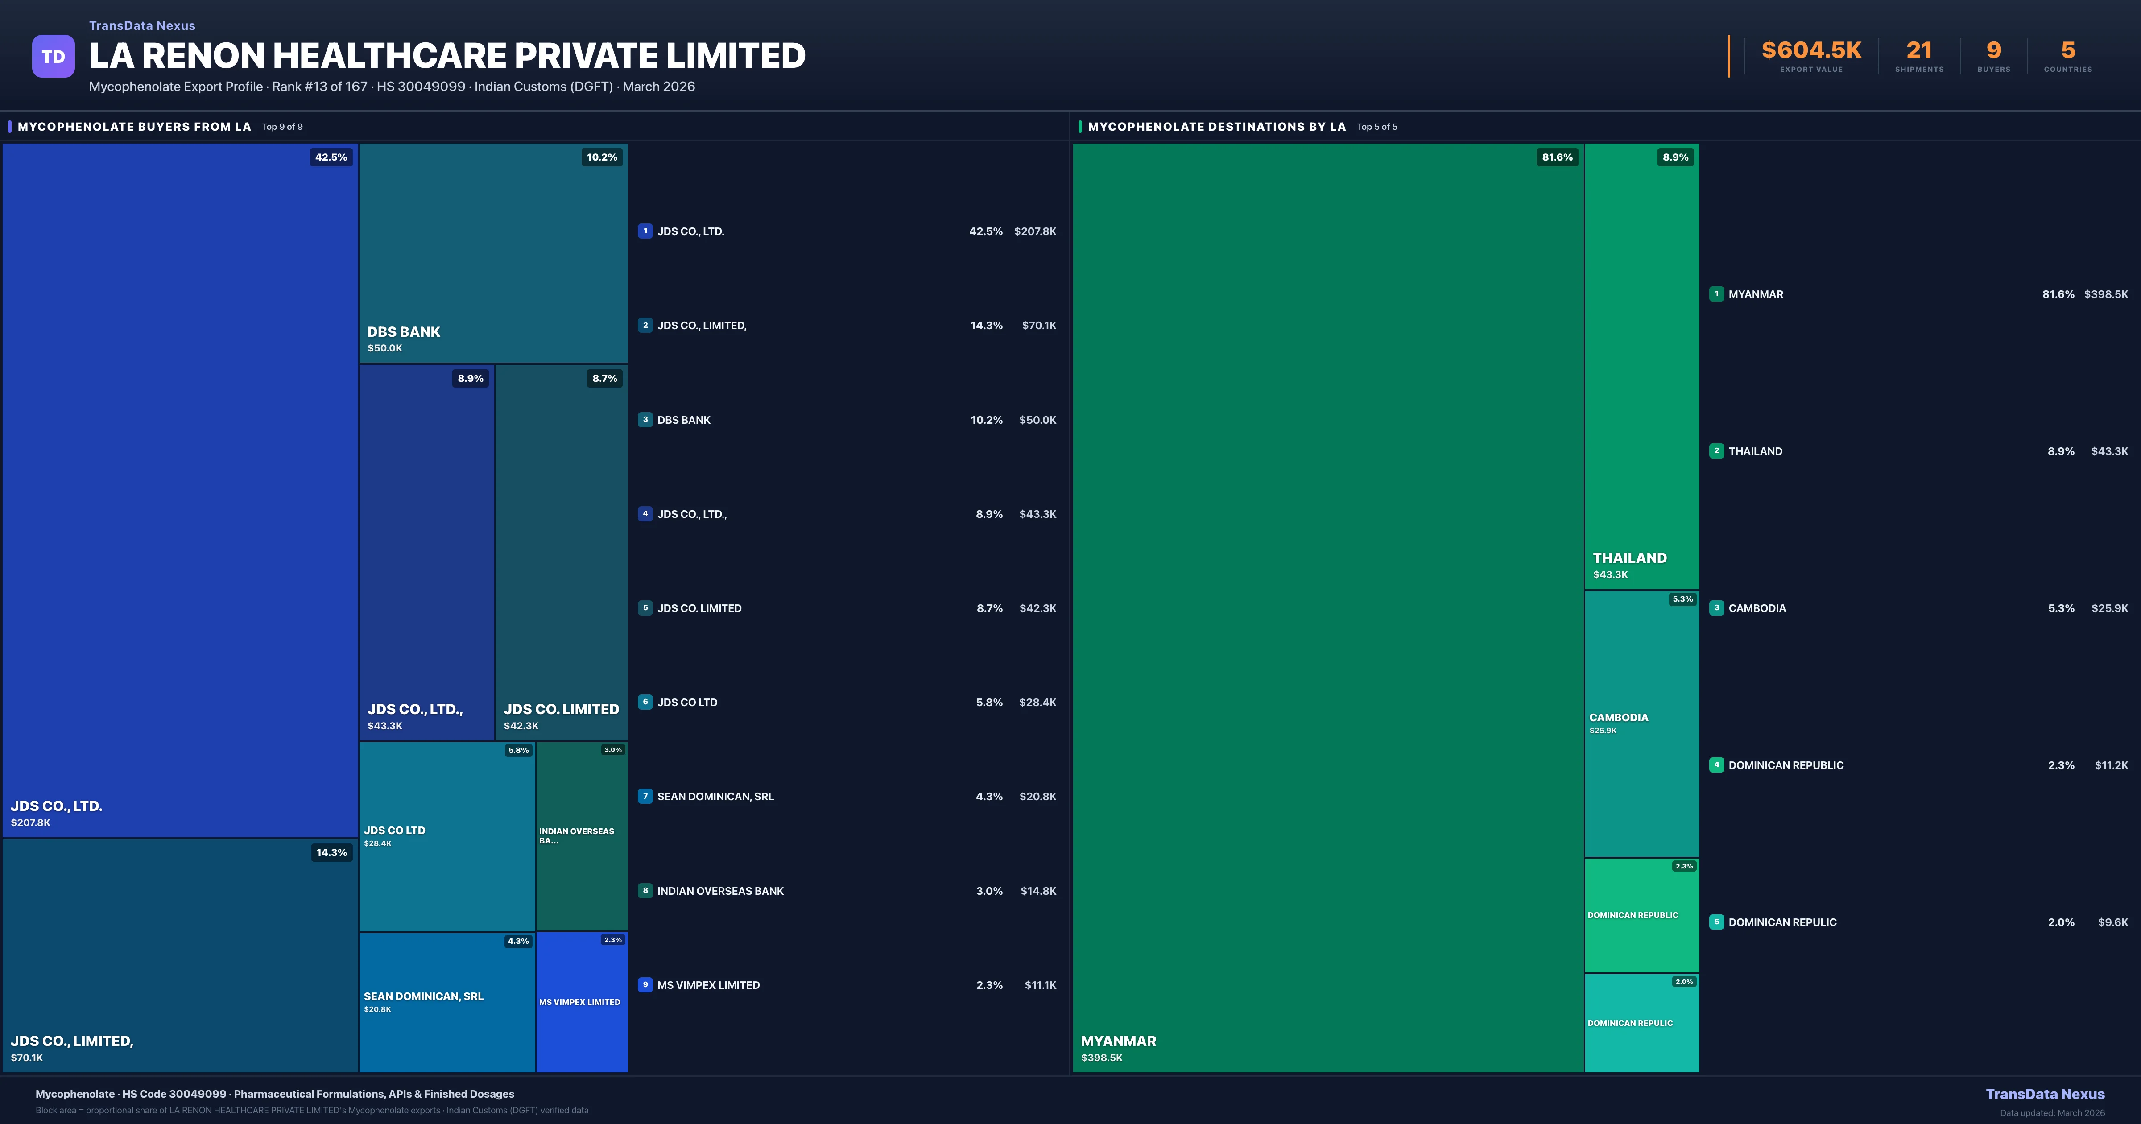Click the TransData Nexus footer brand link
The image size is (2141, 1124).
click(2045, 1094)
